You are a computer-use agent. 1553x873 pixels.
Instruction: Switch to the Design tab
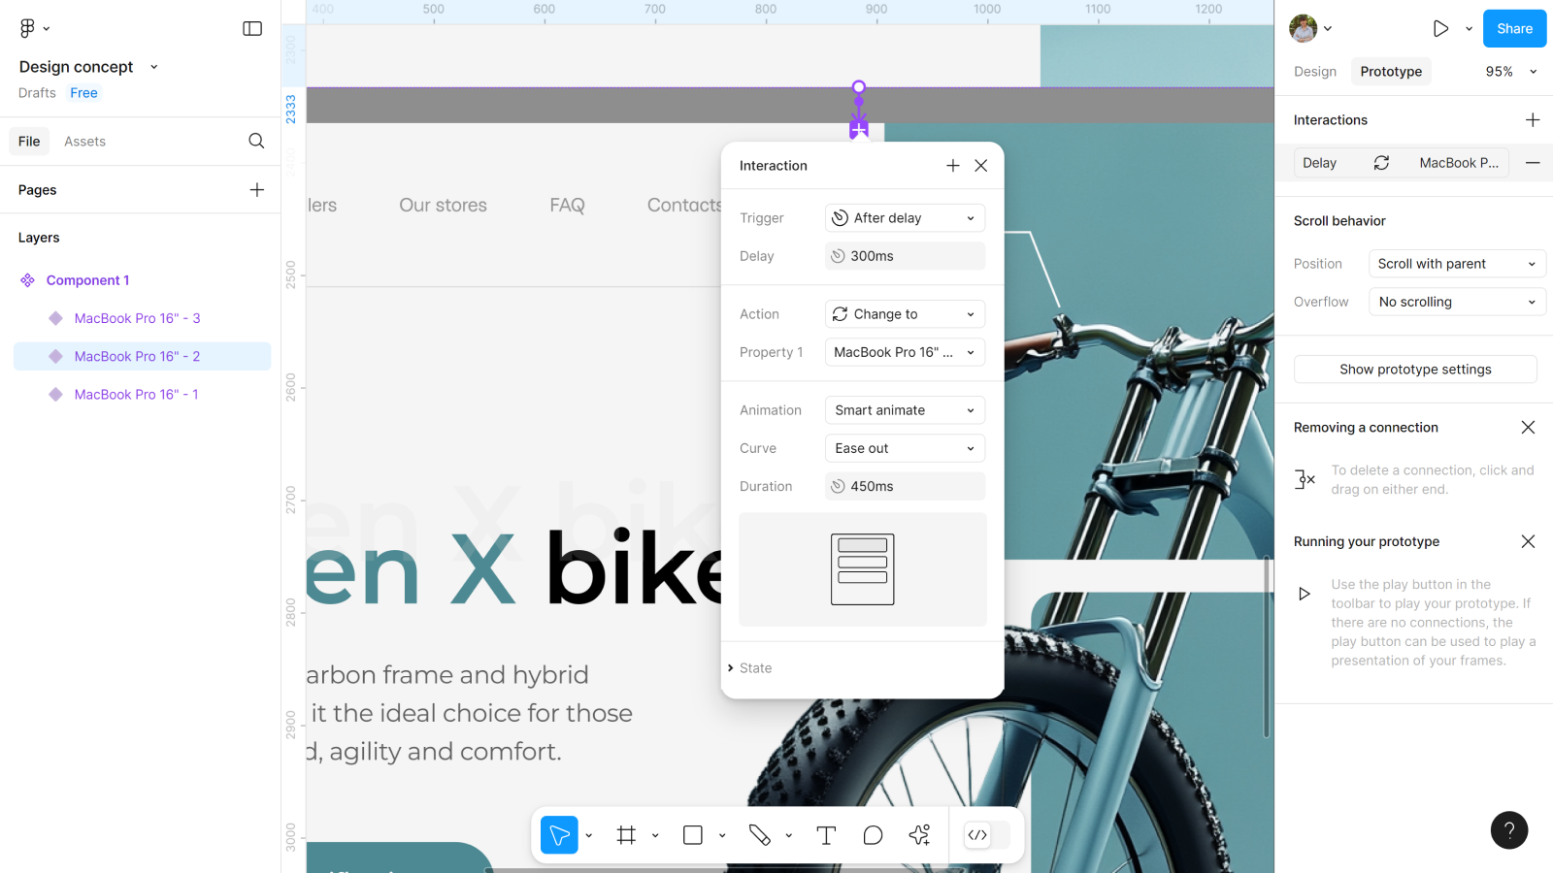pyautogui.click(x=1315, y=72)
